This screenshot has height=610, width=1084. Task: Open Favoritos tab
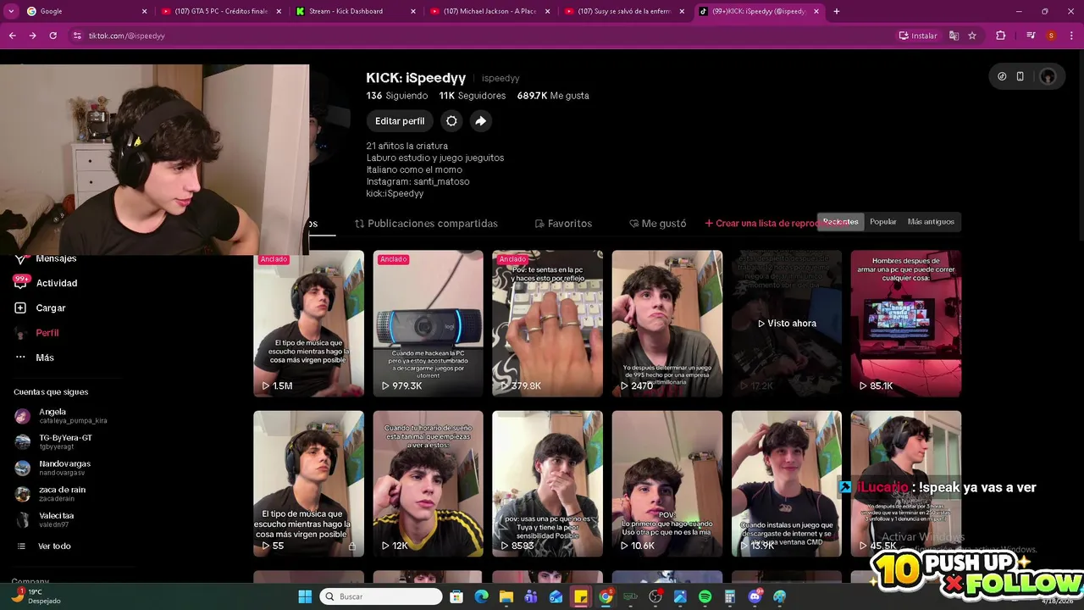[x=563, y=224]
